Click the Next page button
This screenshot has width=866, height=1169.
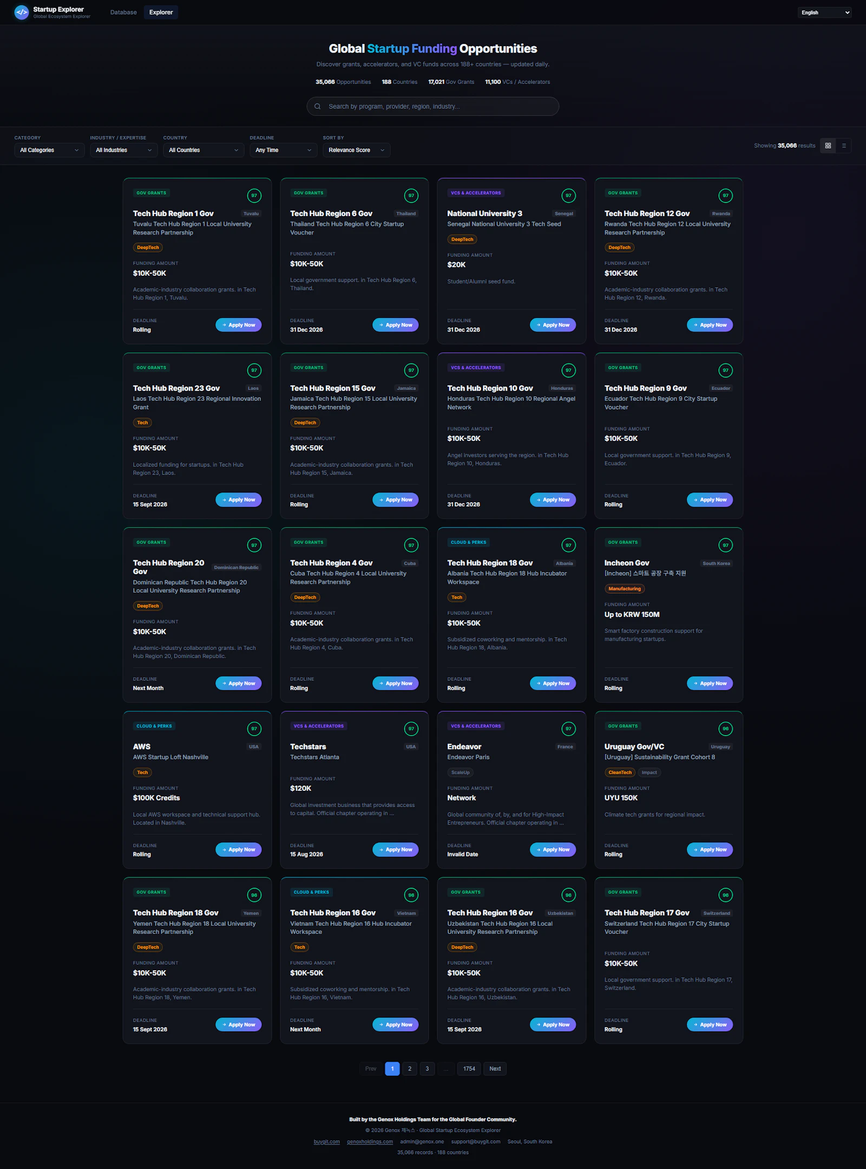pos(495,1069)
